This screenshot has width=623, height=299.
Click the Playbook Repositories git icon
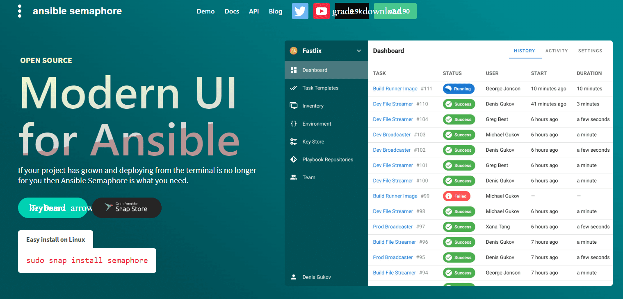click(294, 160)
